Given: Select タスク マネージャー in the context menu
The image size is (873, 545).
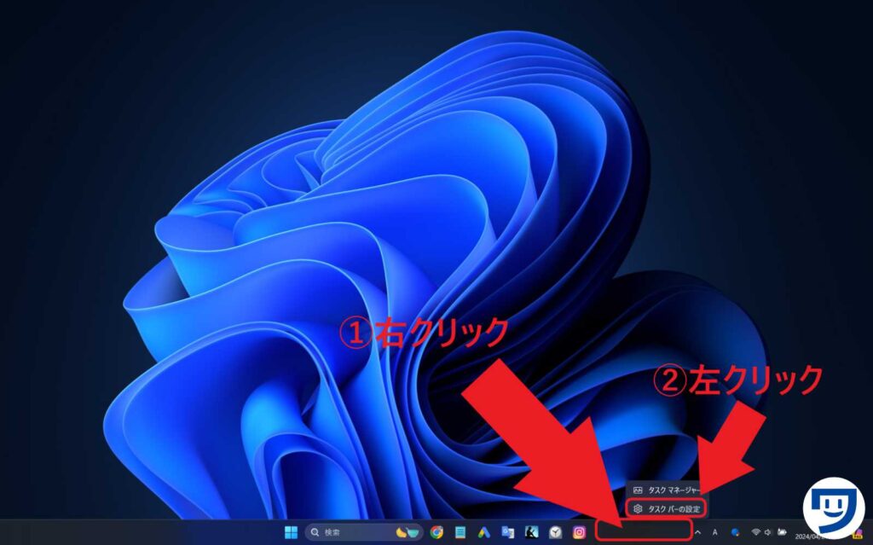Looking at the screenshot, I should tap(666, 490).
